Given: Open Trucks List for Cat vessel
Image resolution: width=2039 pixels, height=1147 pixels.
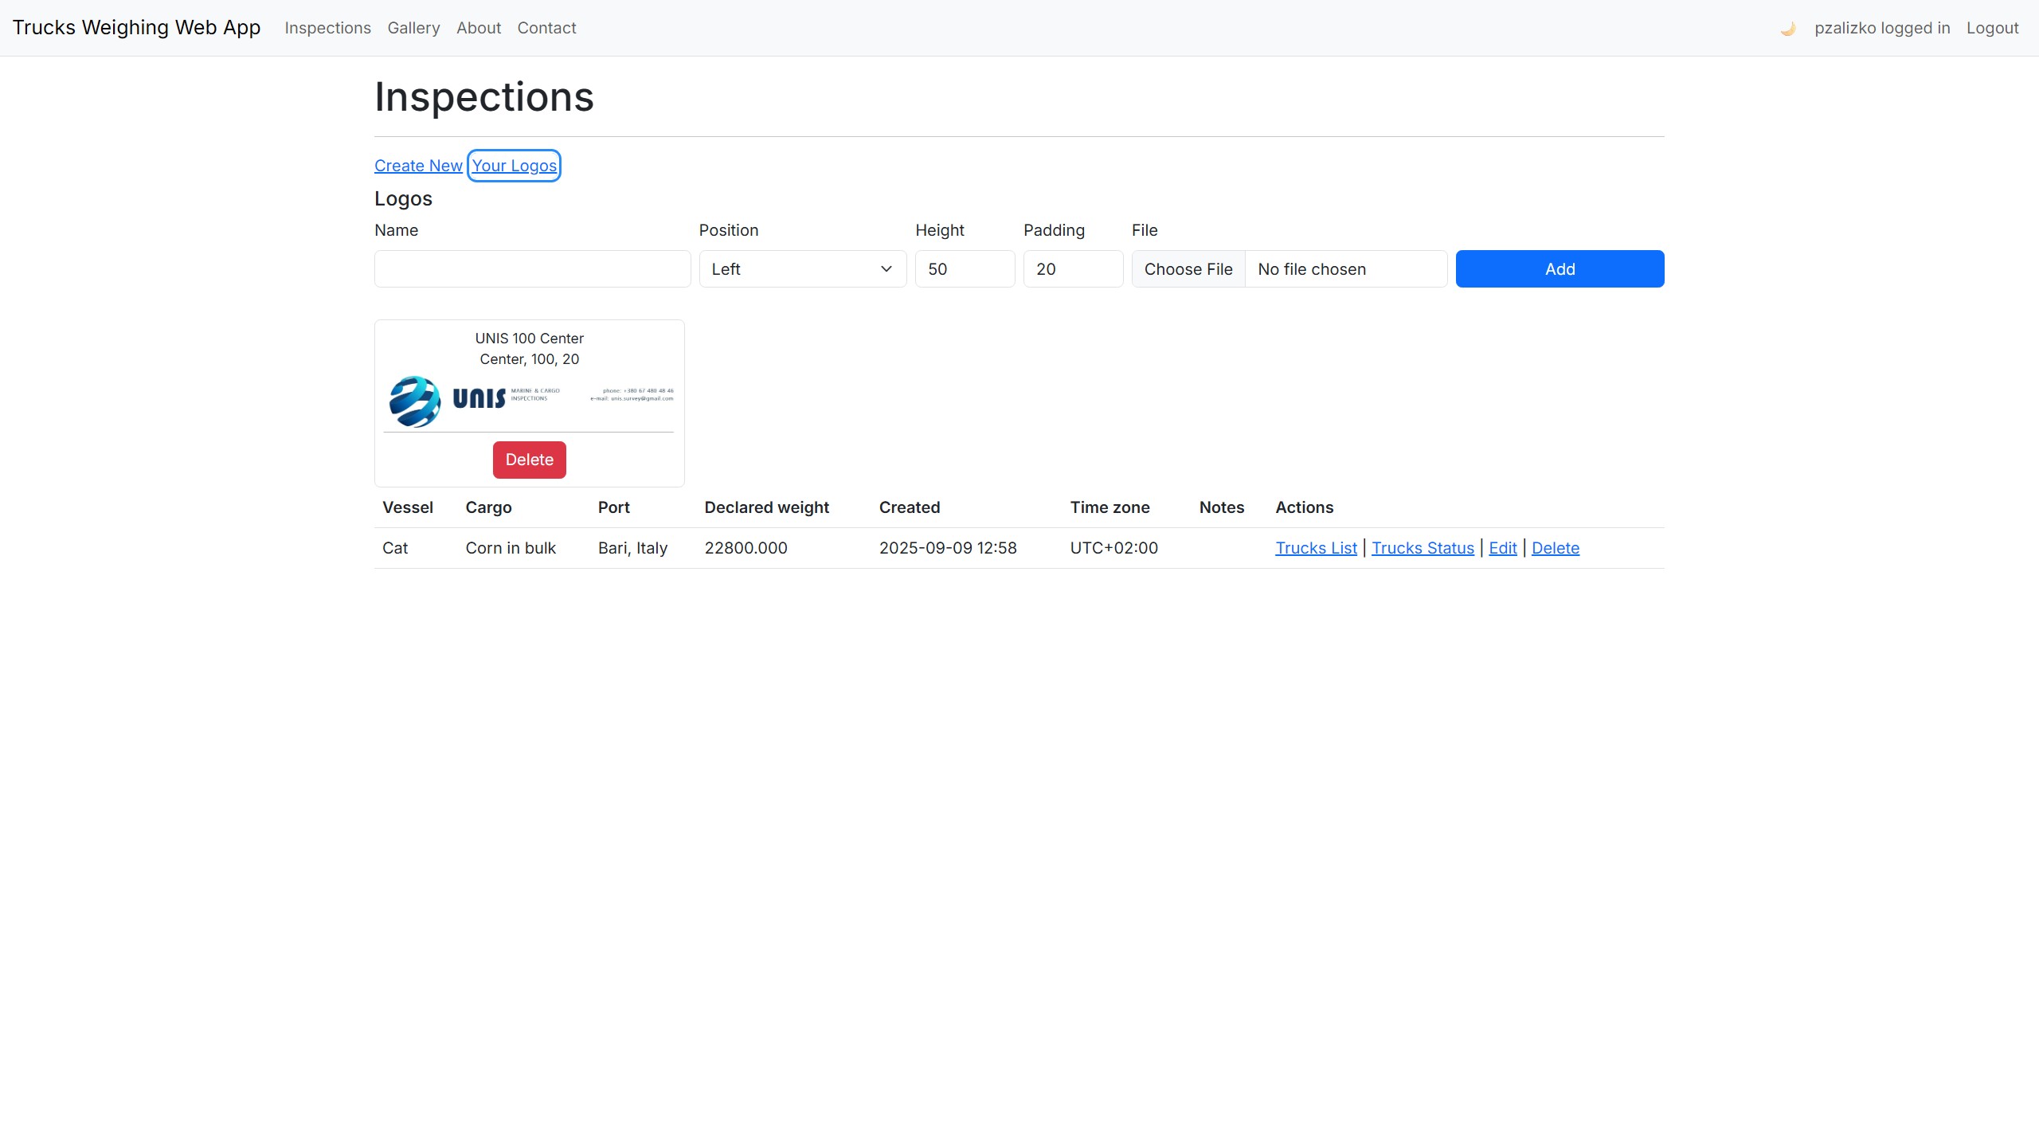Looking at the screenshot, I should pyautogui.click(x=1316, y=548).
